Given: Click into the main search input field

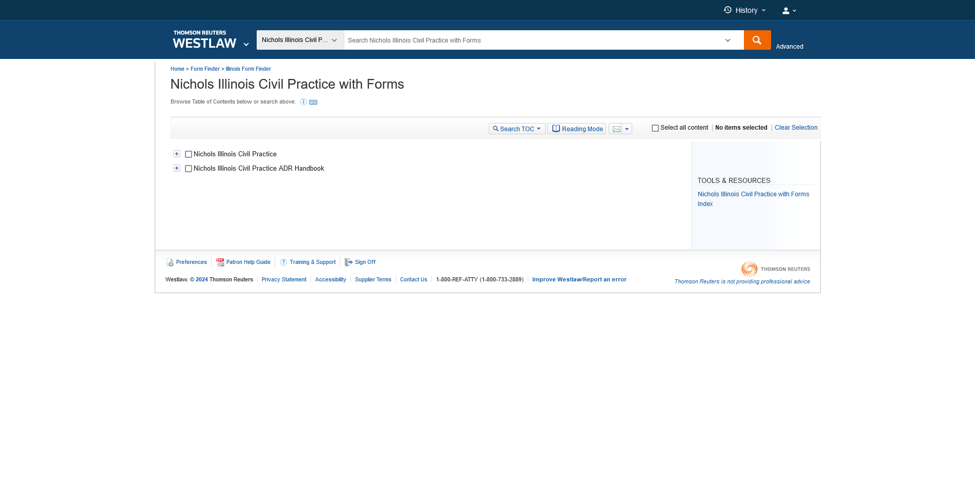Looking at the screenshot, I should [533, 40].
